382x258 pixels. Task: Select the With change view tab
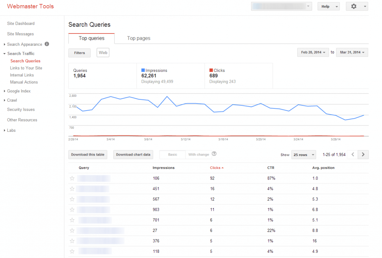pyautogui.click(x=198, y=155)
